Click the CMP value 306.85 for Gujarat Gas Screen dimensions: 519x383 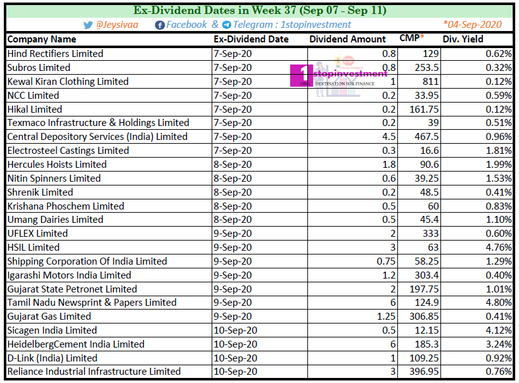click(x=424, y=317)
